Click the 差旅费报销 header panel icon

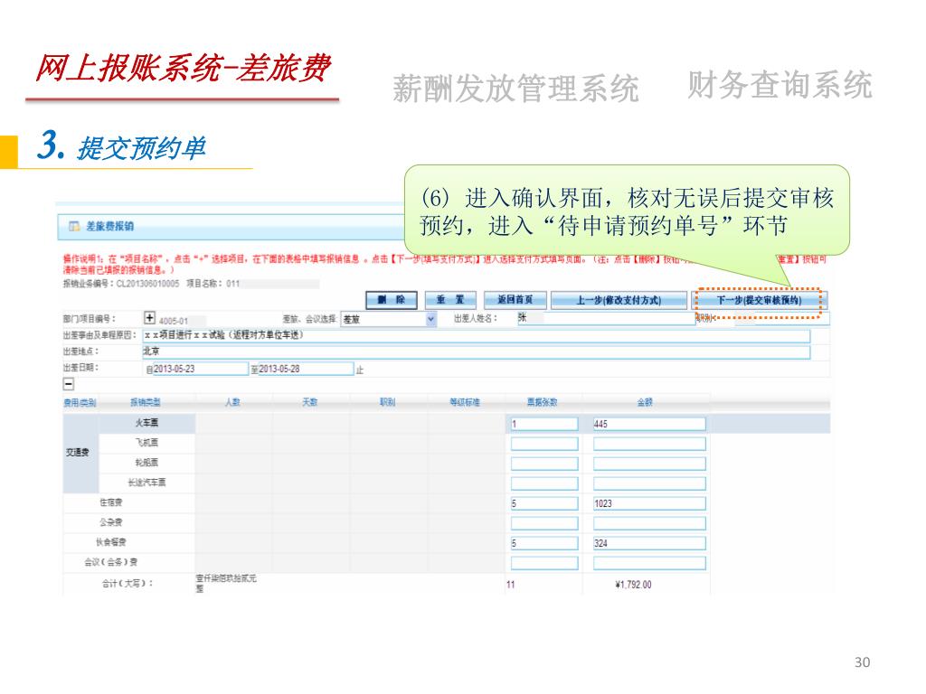pyautogui.click(x=74, y=226)
